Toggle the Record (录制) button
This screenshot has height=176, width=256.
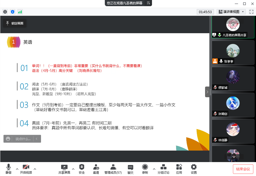145,169
